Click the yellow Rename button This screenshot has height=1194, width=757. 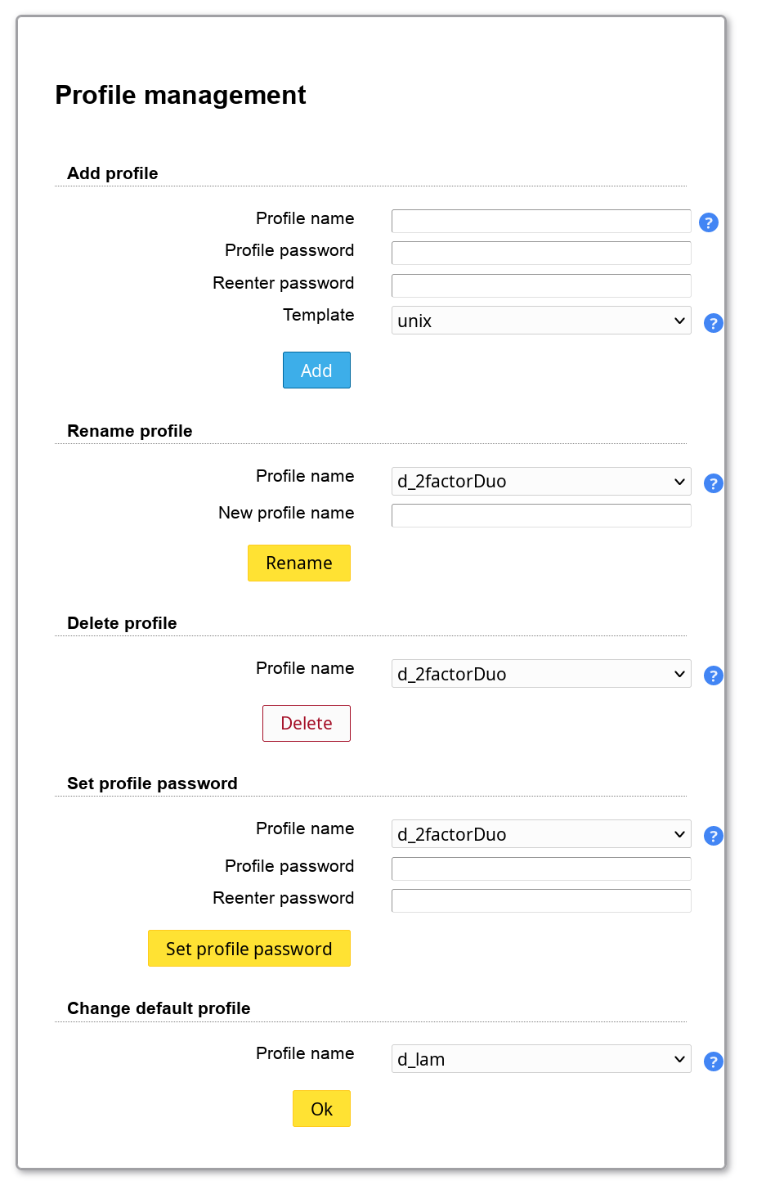pos(299,563)
